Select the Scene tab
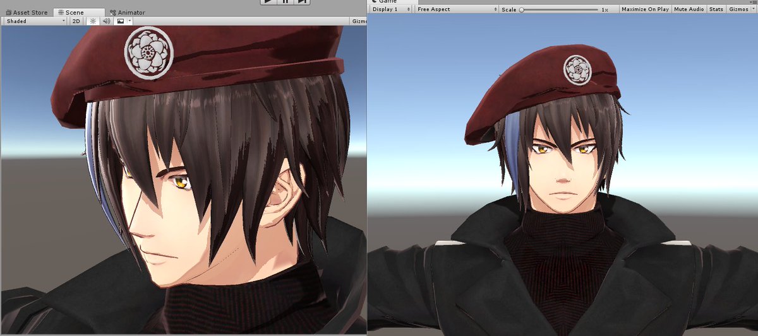 [80, 12]
